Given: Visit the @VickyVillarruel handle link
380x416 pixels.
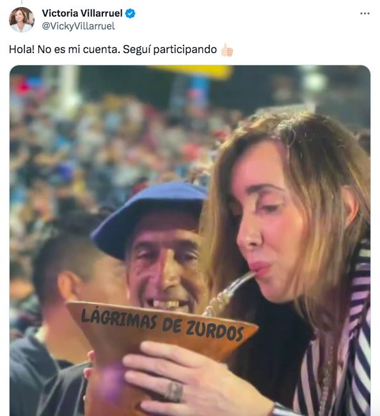Looking at the screenshot, I should (79, 26).
